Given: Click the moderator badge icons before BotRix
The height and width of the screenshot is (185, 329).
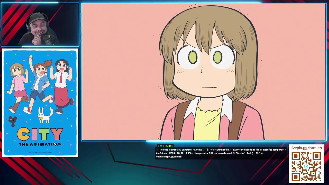Looking at the screenshot, I should tap(161, 146).
